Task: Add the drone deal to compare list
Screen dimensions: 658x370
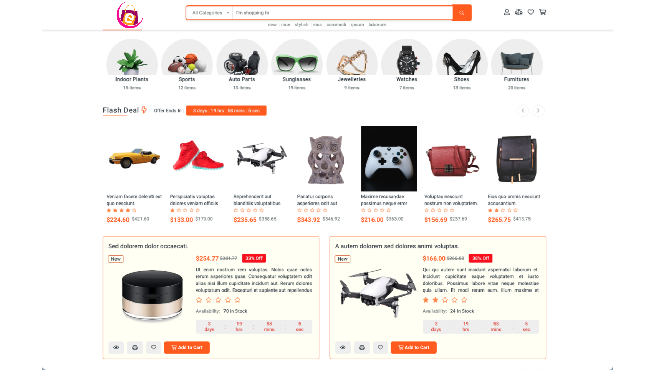Action: 362,347
